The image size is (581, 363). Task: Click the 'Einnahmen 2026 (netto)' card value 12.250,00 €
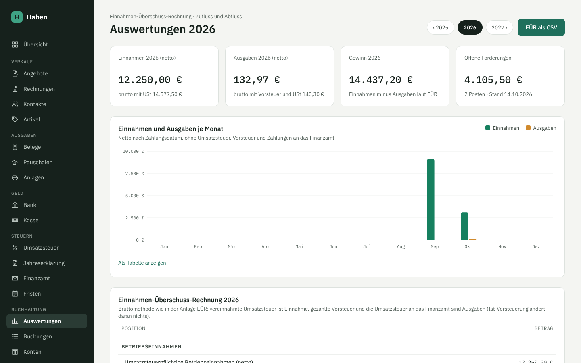point(150,80)
